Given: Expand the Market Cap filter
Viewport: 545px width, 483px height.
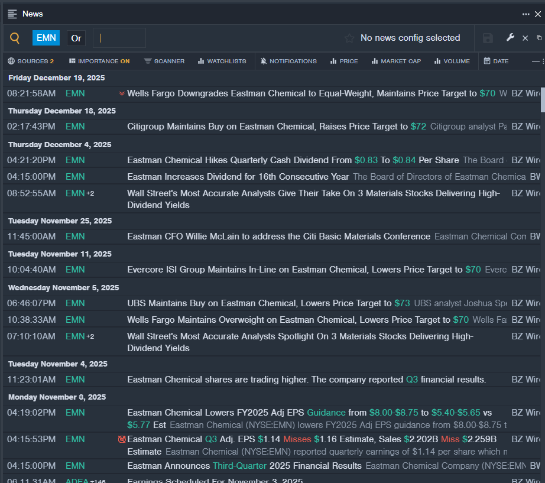Looking at the screenshot, I should point(396,61).
